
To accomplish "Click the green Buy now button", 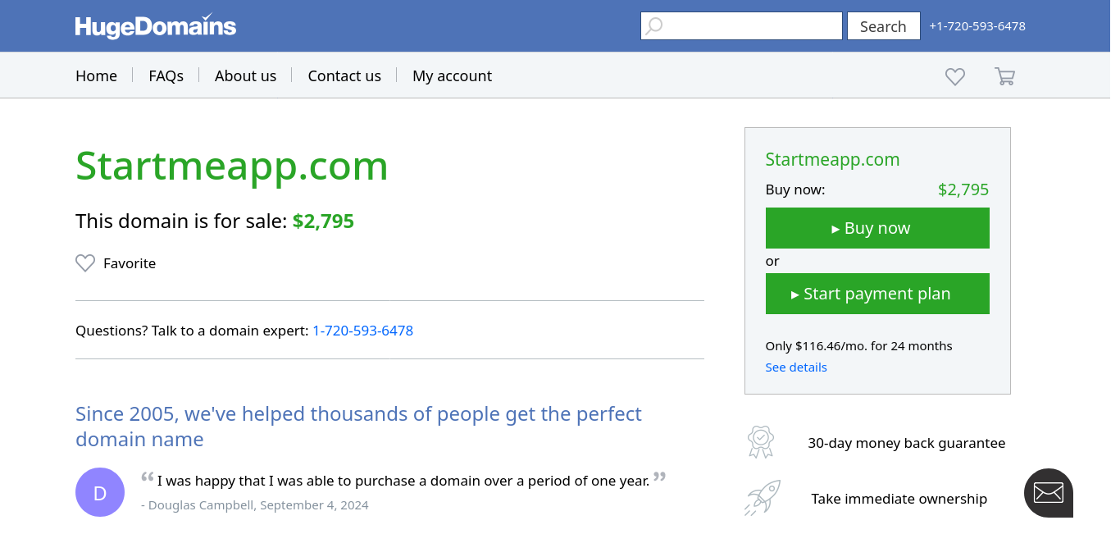I will coord(877,228).
